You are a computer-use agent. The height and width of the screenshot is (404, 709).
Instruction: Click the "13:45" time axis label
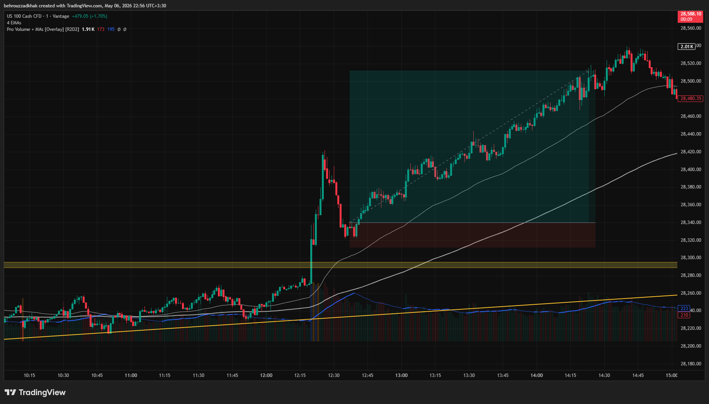503,375
